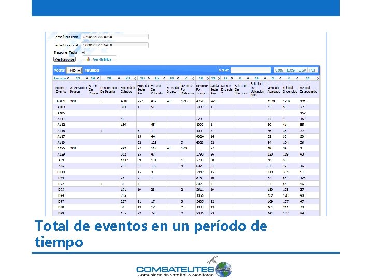
Task: Click sort arrows beside column 0
Action: tap(248, 78)
